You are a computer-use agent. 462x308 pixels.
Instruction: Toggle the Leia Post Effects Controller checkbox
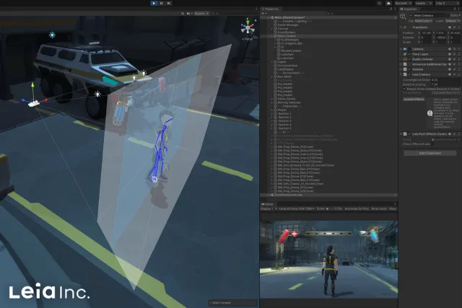[409, 134]
